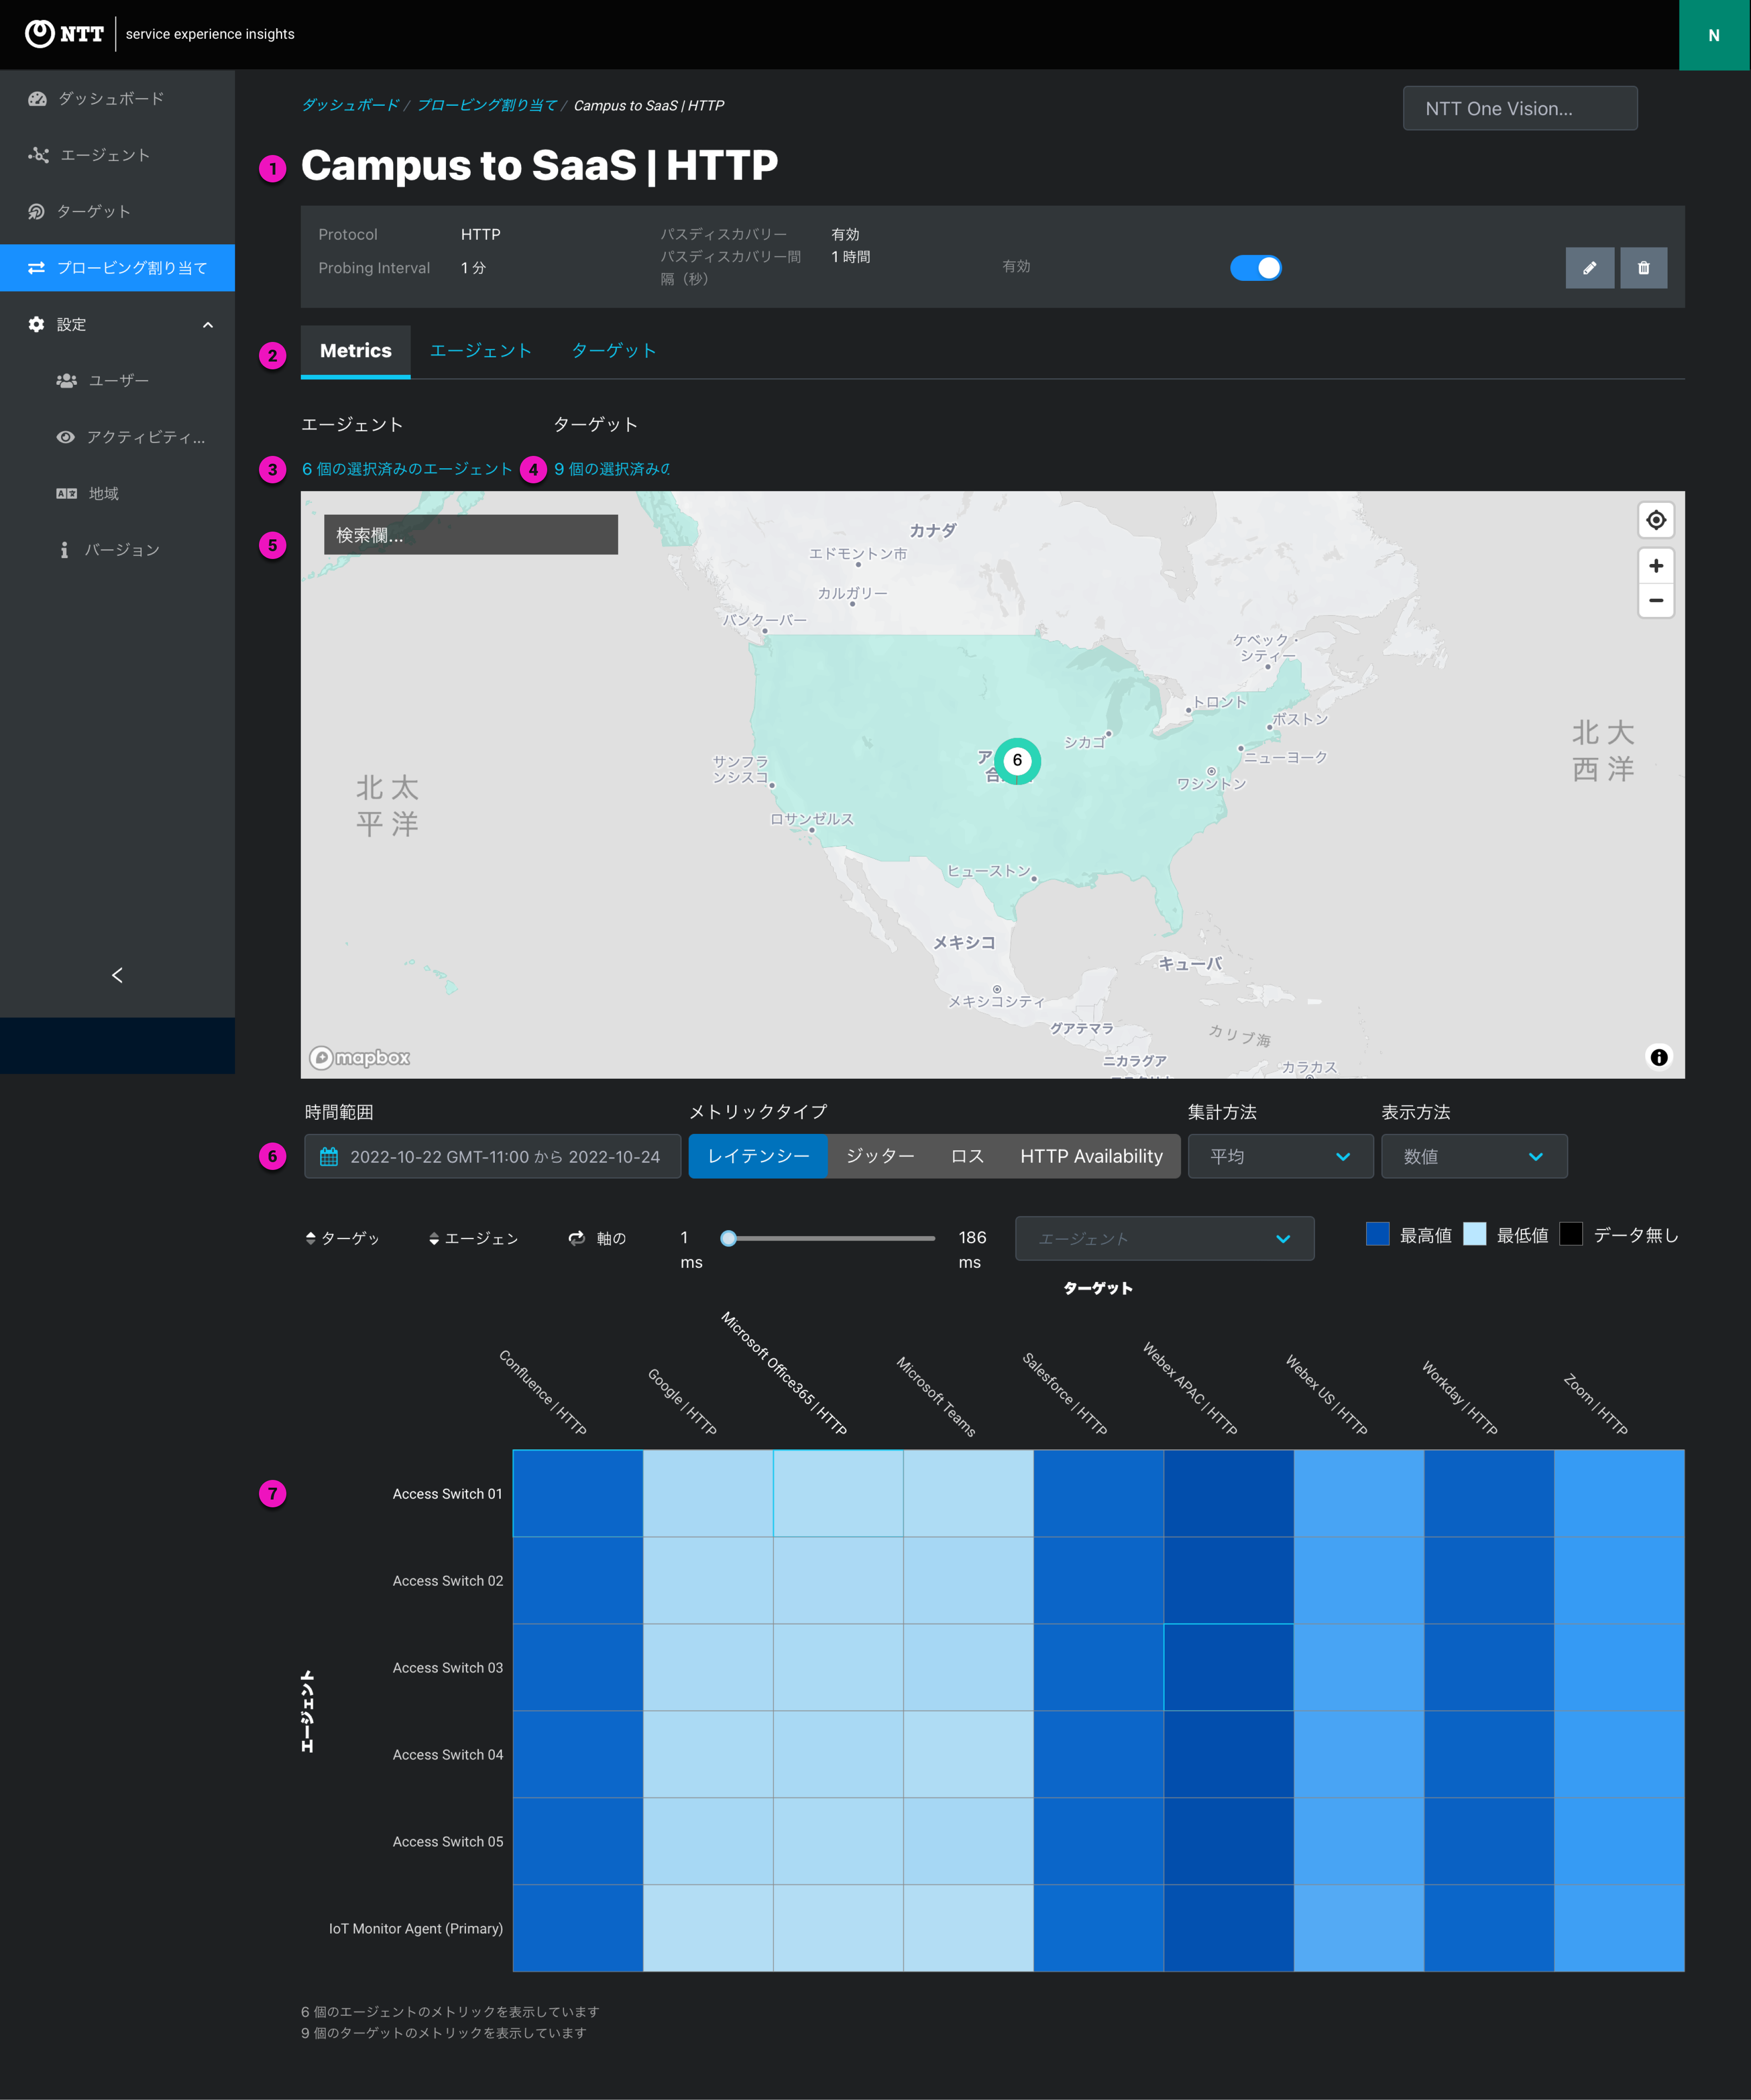Edit the assignment with pencil icon
Screen dimensions: 1751x2100
pyautogui.click(x=1589, y=267)
